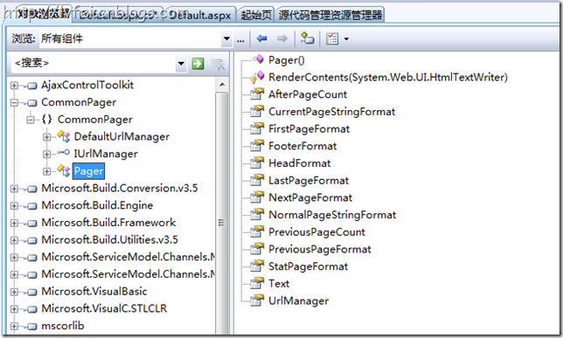The image size is (563, 338).
Task: Click the FooterFormat property icon
Action: click(x=257, y=146)
